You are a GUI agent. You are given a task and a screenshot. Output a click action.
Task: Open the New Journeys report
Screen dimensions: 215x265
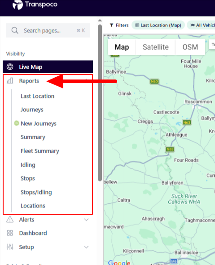click(39, 124)
